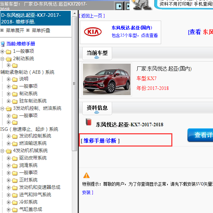
Task: Click the 菜单折叠 text
Action: 41,30
